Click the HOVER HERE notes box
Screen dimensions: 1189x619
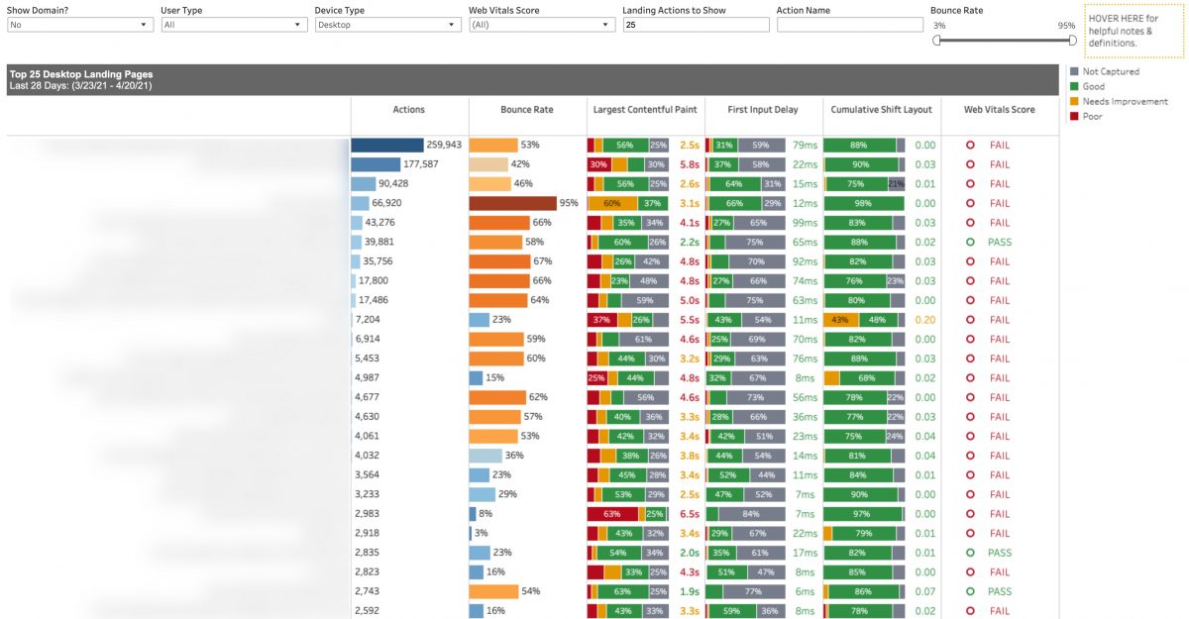(x=1130, y=30)
